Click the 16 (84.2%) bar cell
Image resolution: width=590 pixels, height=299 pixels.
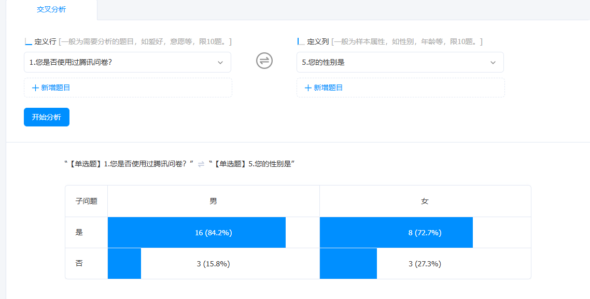point(214,233)
